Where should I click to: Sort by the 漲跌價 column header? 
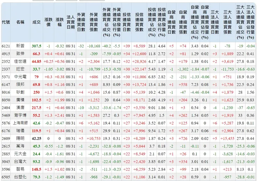pyautogui.click(x=48, y=22)
